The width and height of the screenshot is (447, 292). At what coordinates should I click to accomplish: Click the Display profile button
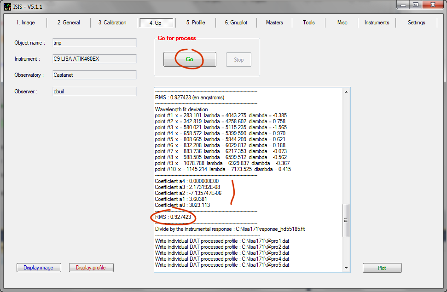[91, 268]
